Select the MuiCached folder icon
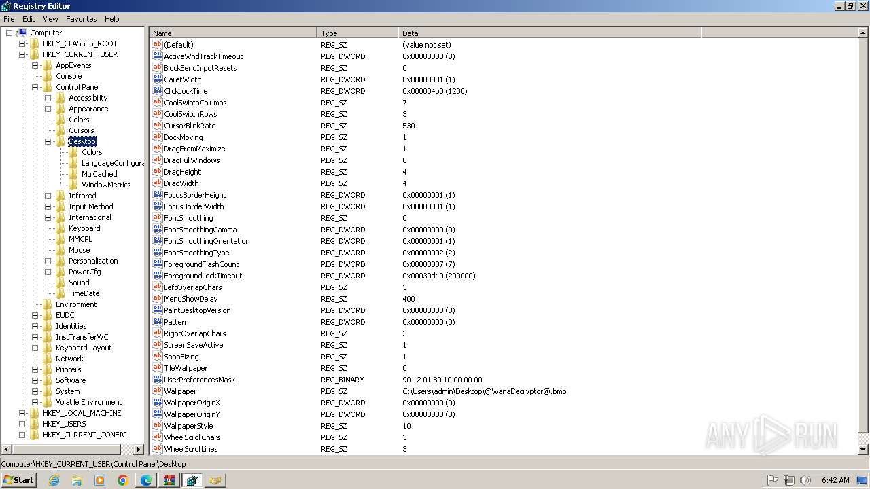The width and height of the screenshot is (870, 489). (x=73, y=174)
